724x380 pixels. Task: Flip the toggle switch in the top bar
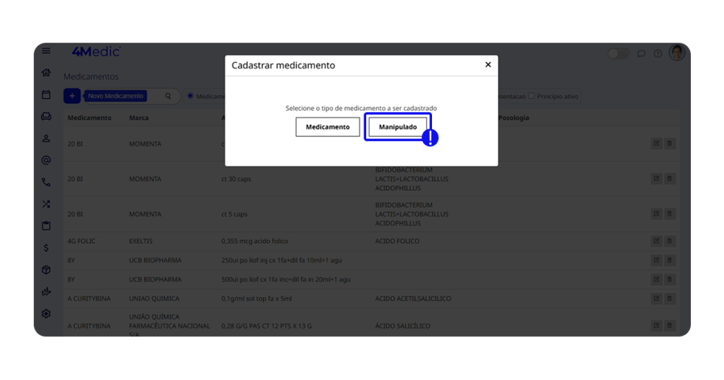click(x=618, y=54)
